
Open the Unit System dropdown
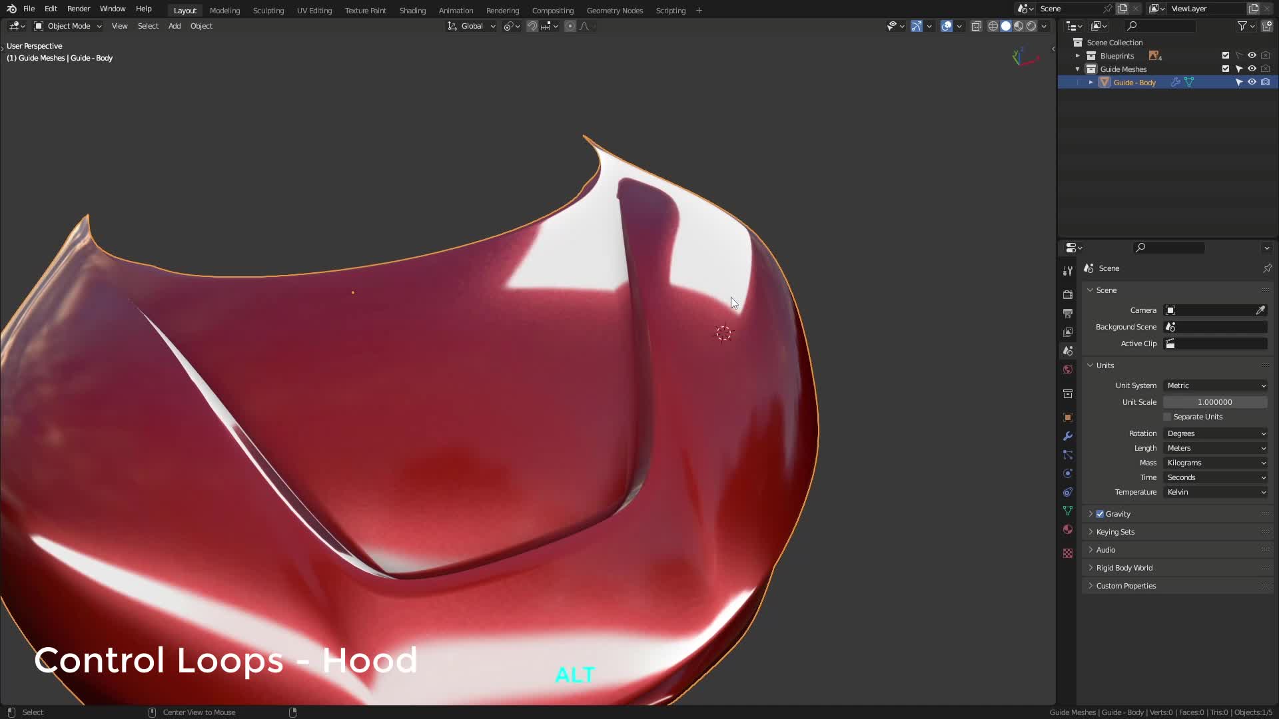point(1216,385)
